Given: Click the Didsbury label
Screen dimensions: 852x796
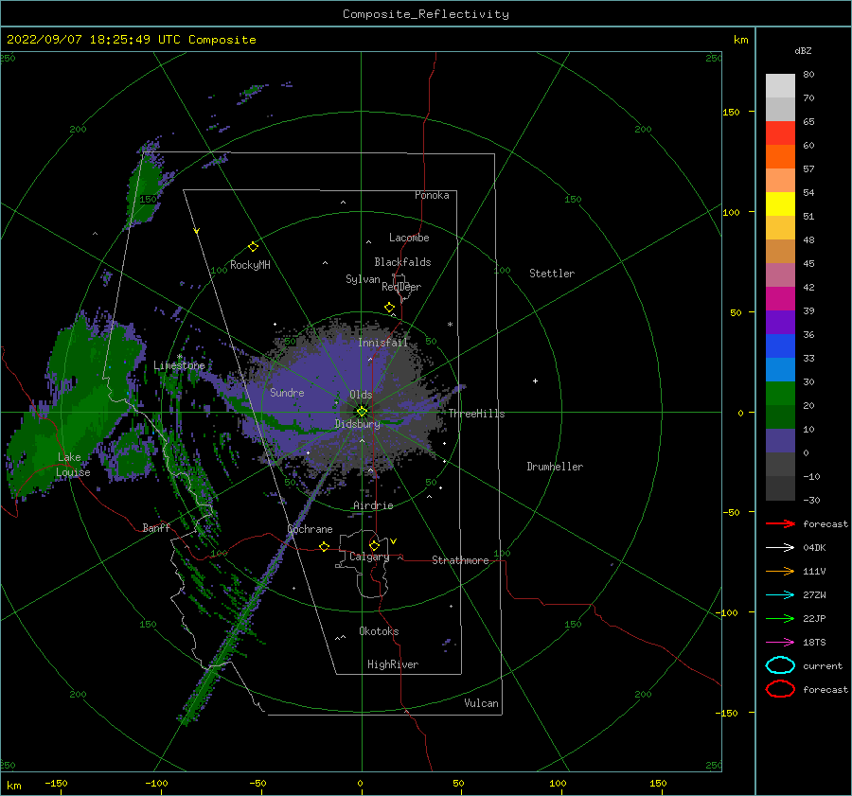Looking at the screenshot, I should (357, 424).
